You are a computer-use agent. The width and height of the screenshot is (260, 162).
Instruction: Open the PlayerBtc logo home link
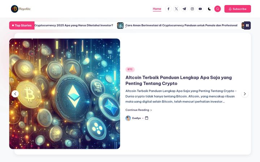tap(21, 9)
